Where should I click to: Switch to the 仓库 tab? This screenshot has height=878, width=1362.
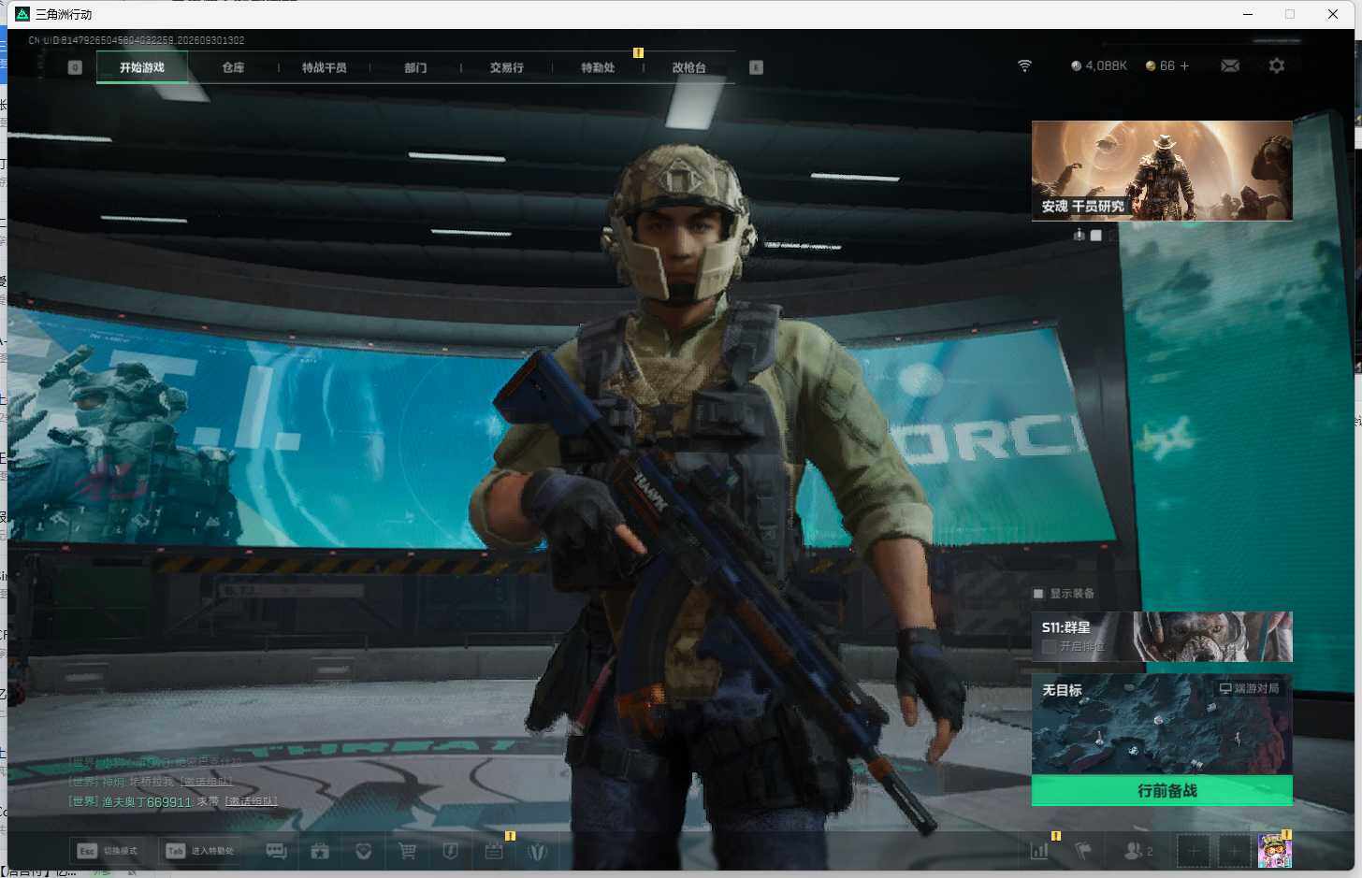pyautogui.click(x=233, y=67)
